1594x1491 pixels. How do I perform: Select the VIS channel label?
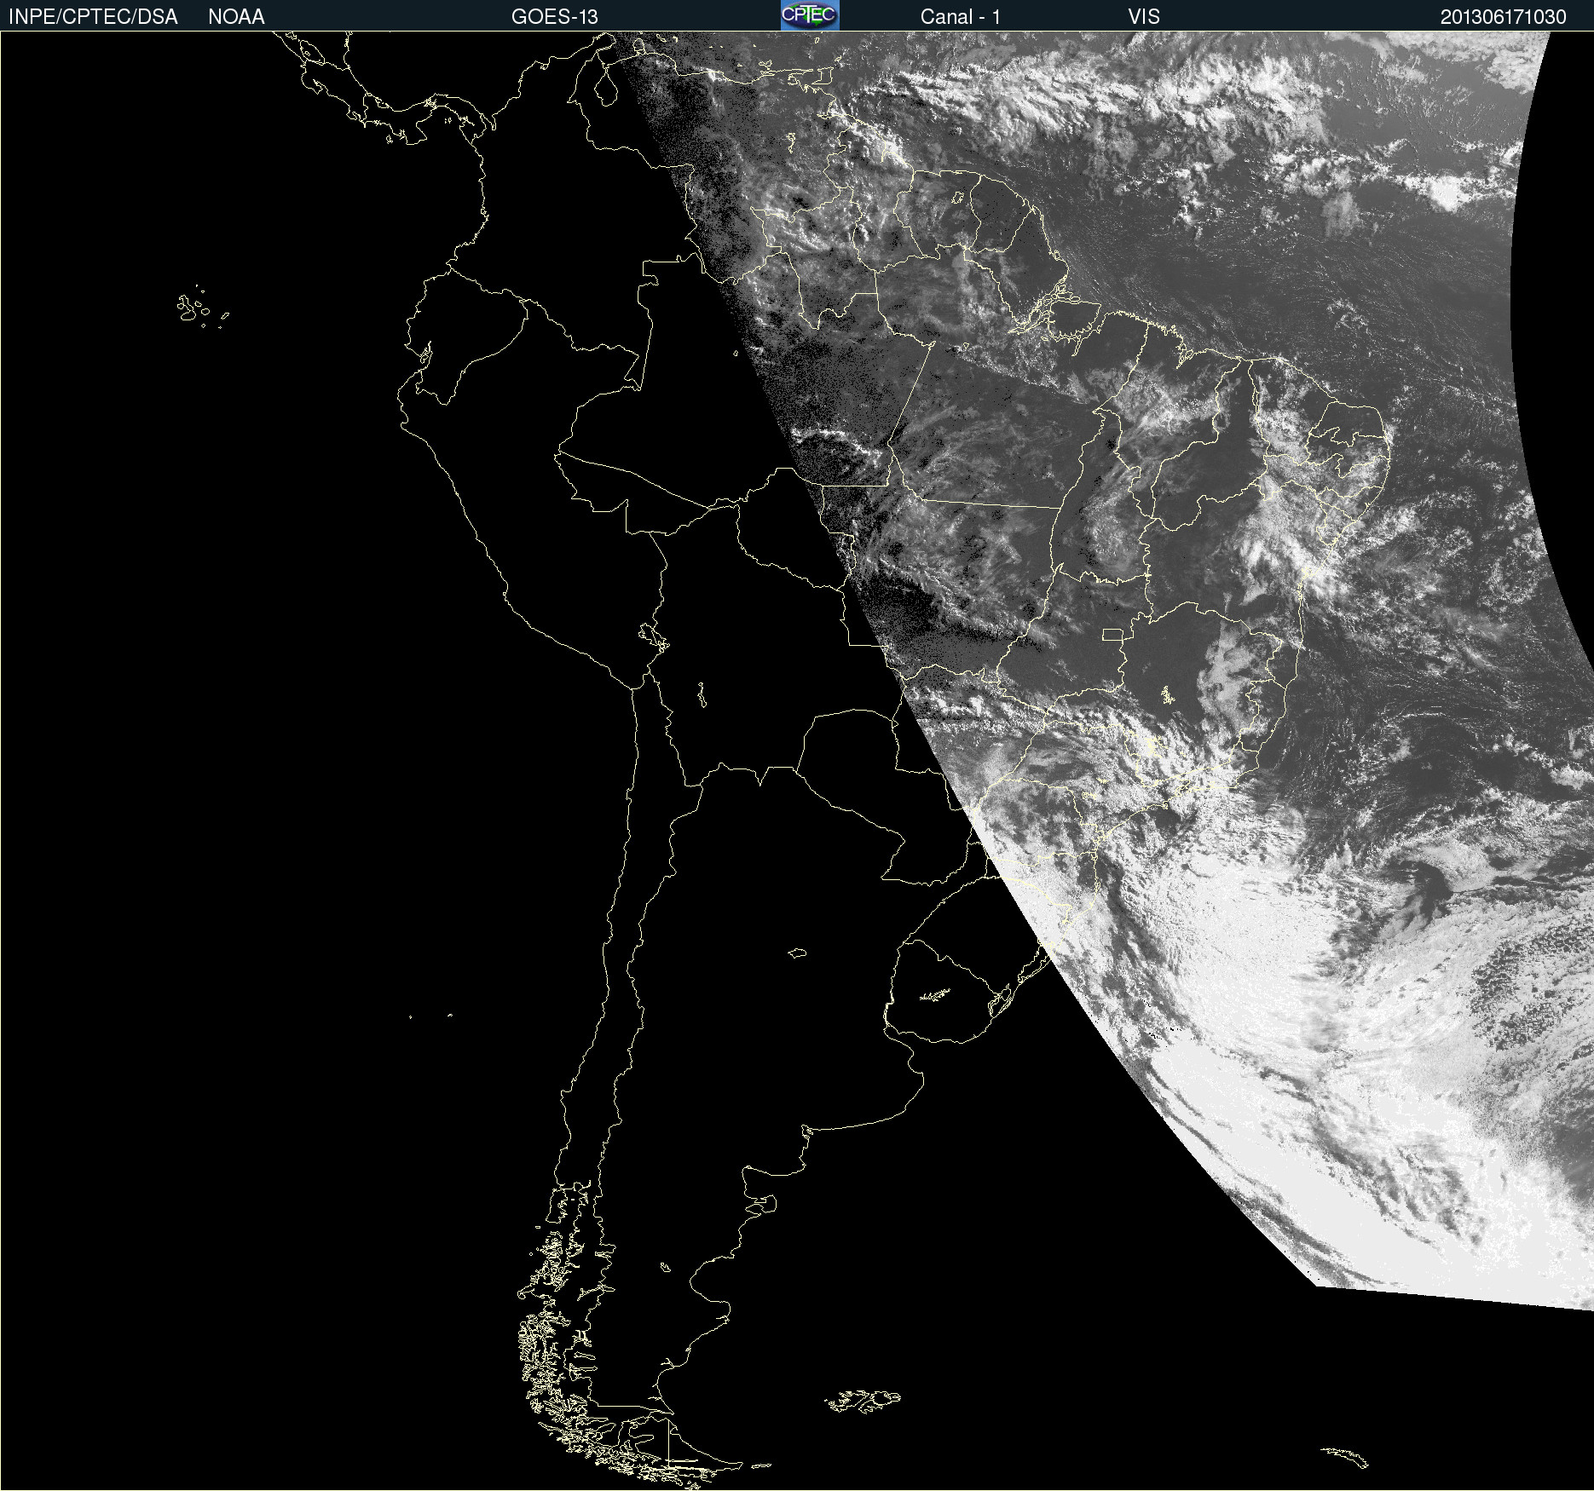(x=1144, y=17)
